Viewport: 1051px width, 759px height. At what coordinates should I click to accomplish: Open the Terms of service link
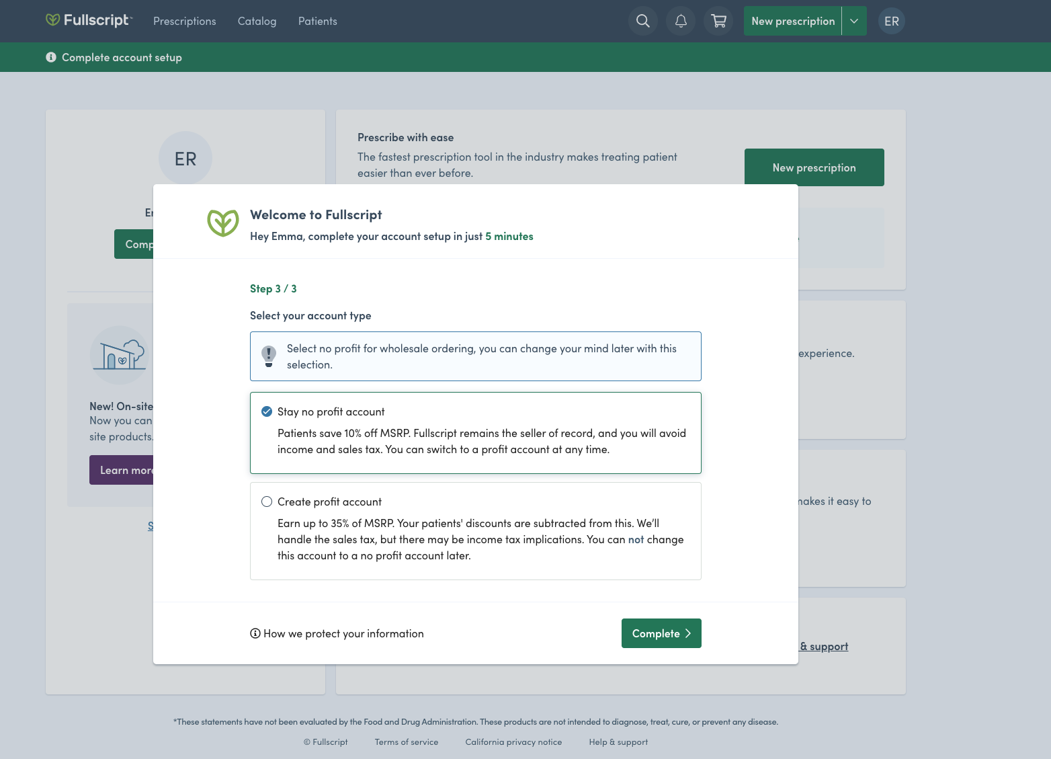406,742
